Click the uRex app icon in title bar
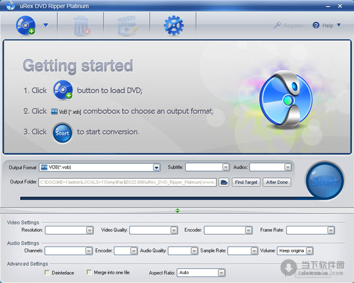This screenshot has height=283, width=354. 11,6
